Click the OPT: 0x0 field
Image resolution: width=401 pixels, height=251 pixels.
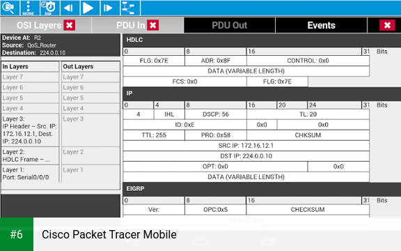click(215, 167)
